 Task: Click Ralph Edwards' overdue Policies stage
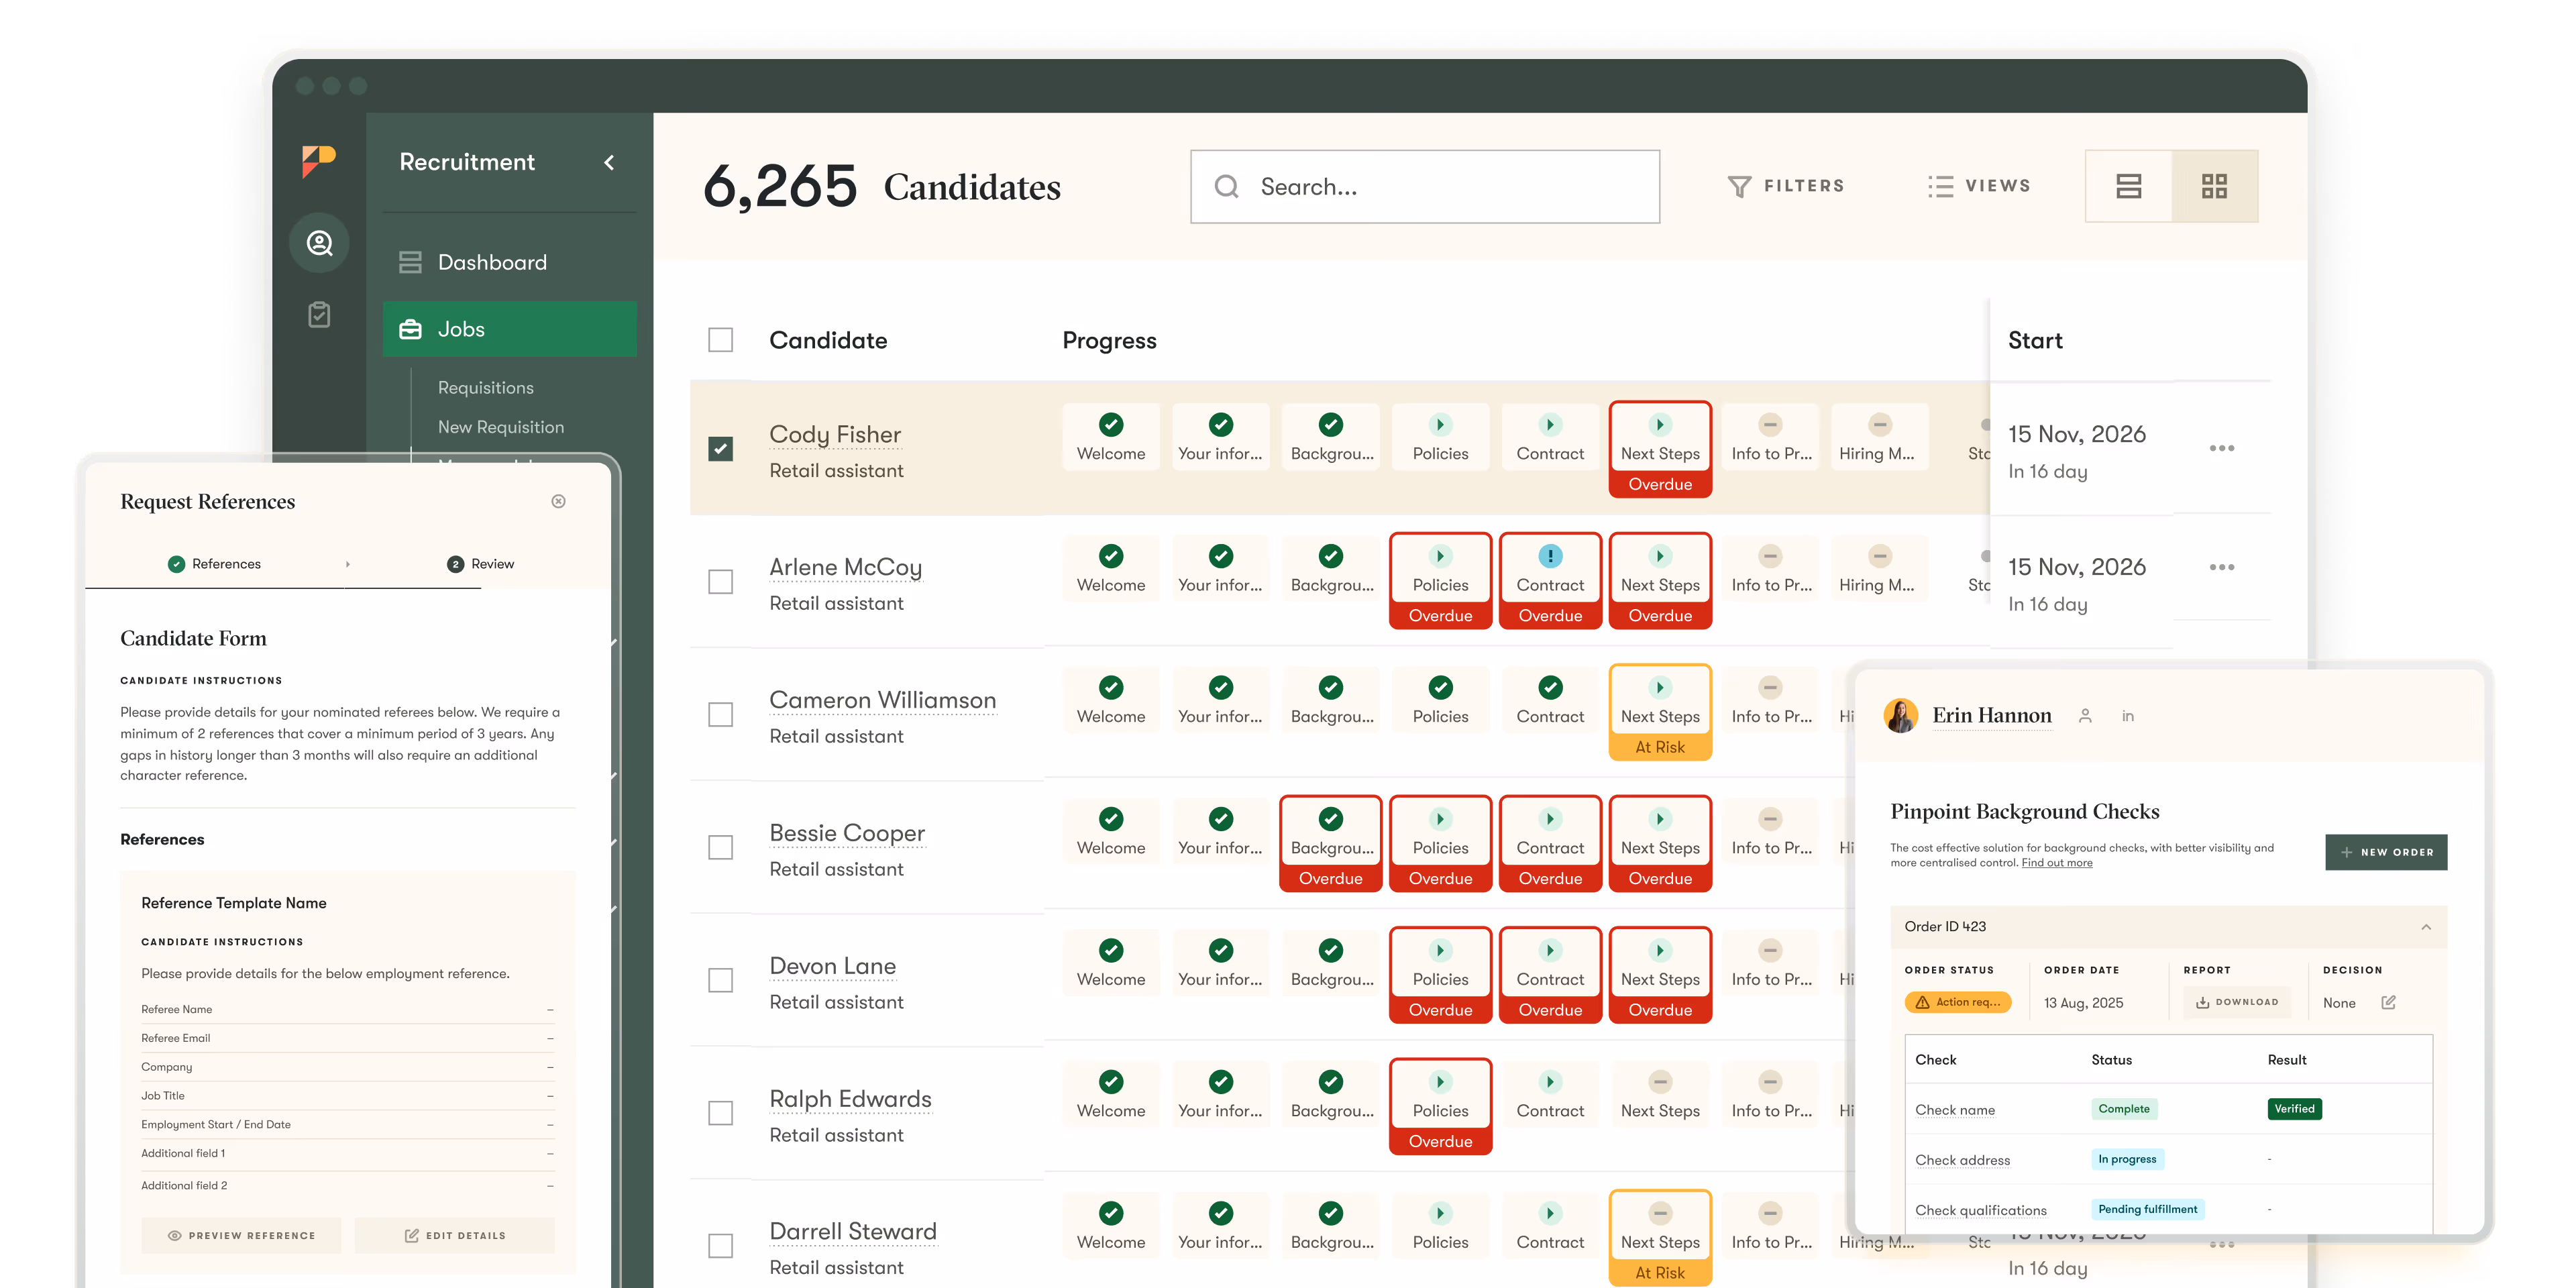click(x=1440, y=1107)
